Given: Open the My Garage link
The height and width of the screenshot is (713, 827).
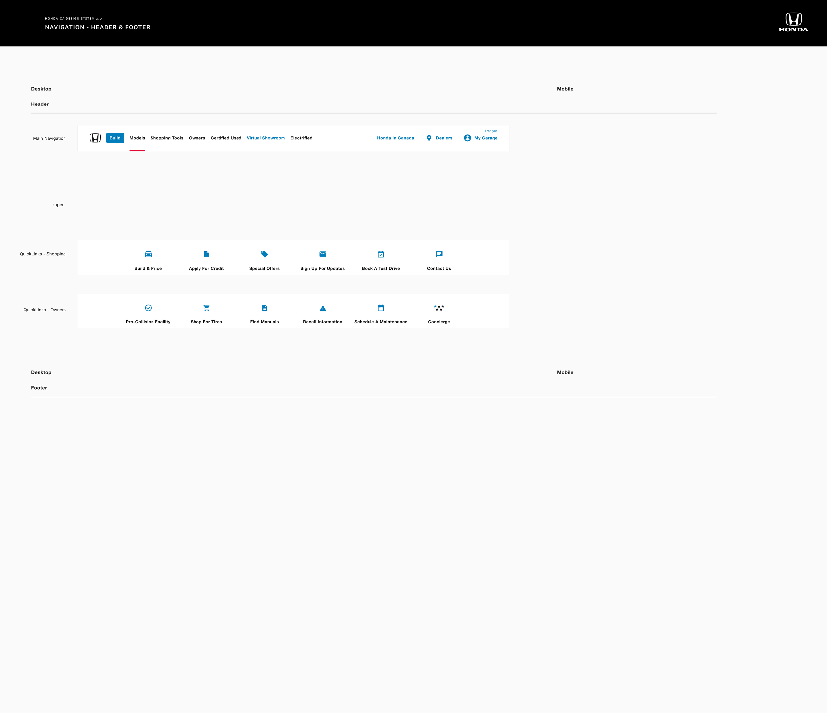Looking at the screenshot, I should [x=486, y=138].
